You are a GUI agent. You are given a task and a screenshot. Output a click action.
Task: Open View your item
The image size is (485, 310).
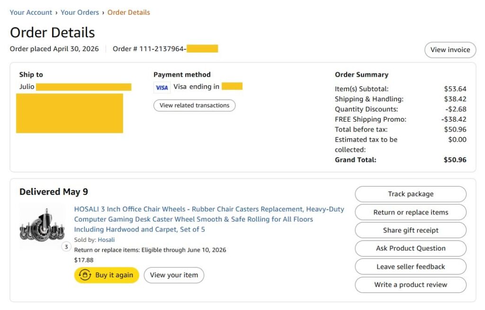coord(174,275)
